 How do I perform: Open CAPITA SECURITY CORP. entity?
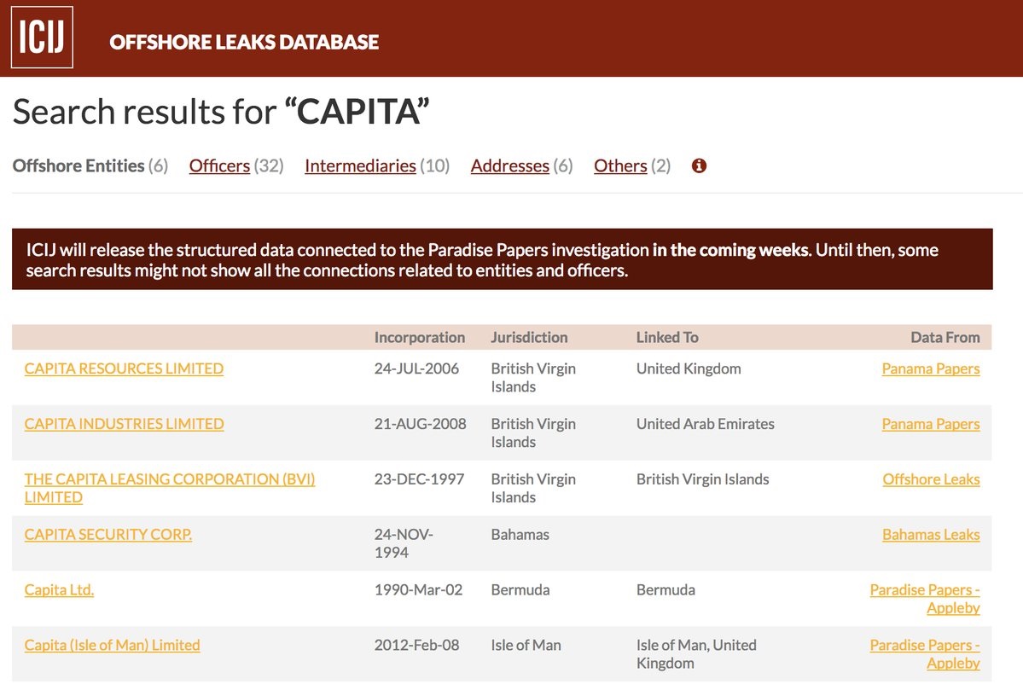click(108, 534)
